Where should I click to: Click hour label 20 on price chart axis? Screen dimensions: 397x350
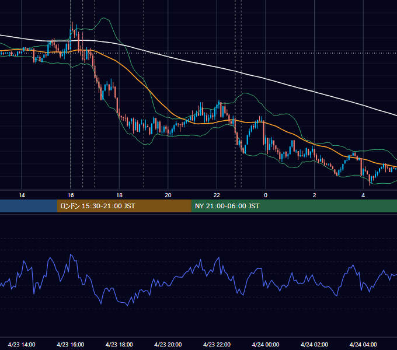click(168, 195)
